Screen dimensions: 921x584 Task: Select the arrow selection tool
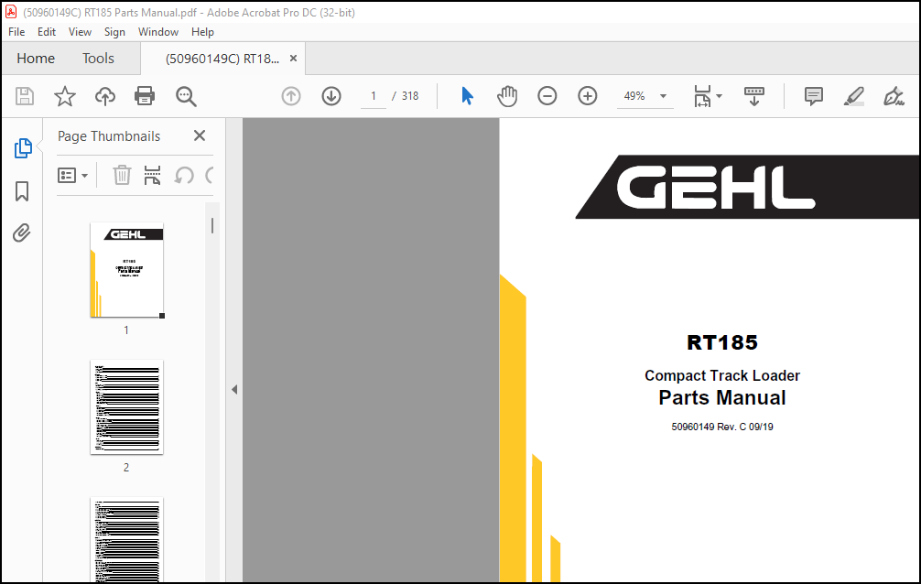pyautogui.click(x=467, y=96)
